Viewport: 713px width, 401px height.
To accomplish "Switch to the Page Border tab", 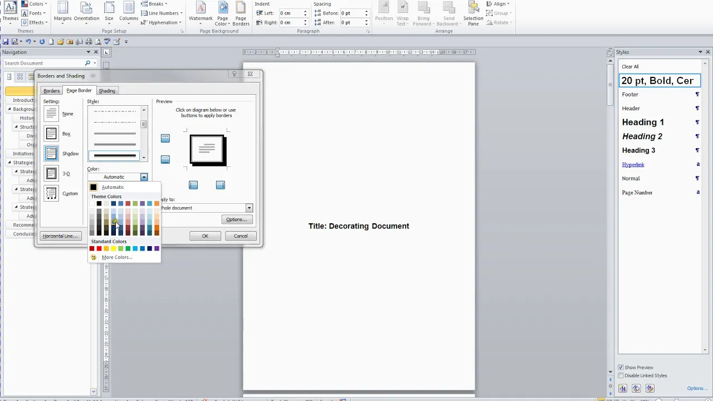I will (x=79, y=90).
